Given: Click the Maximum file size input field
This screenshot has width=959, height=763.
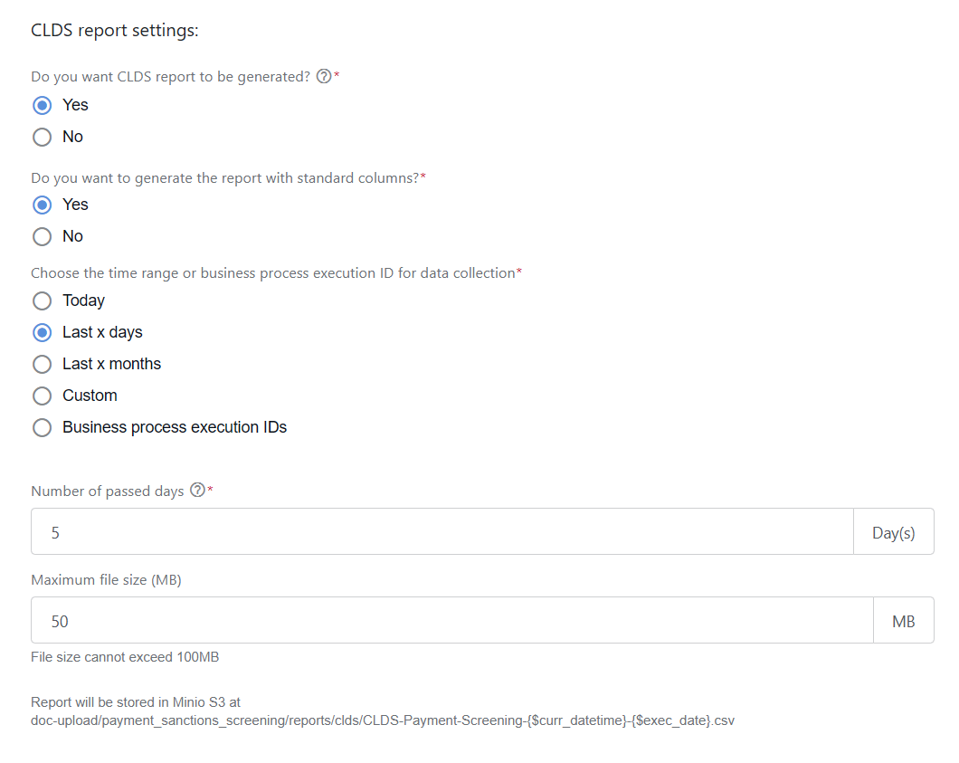Looking at the screenshot, I should click(452, 620).
